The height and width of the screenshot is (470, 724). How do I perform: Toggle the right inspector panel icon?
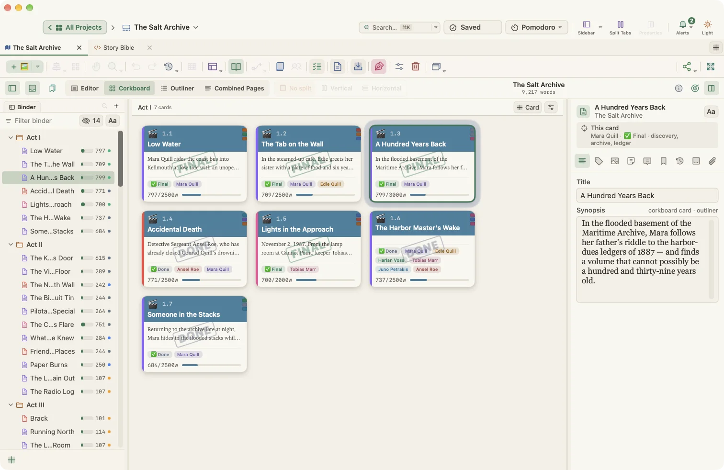point(712,88)
